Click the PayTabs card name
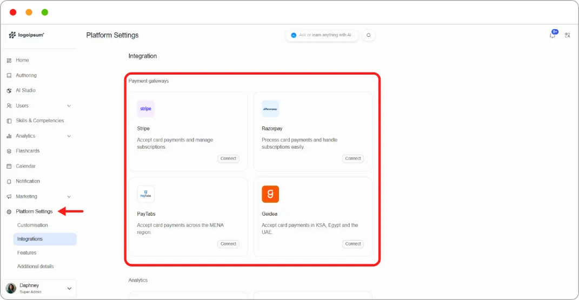Viewport: 579px width, 300px height. point(146,214)
